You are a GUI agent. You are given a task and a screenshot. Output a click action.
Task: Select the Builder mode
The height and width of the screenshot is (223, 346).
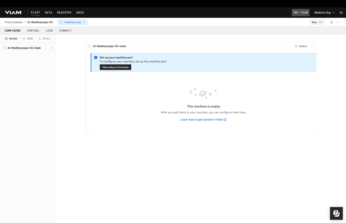pos(11,39)
